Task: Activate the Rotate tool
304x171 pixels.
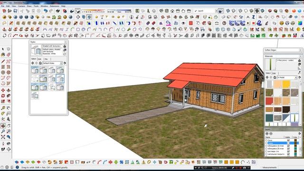Action: pyautogui.click(x=3, y=96)
